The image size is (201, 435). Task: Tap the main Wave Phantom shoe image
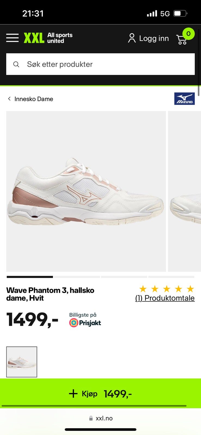click(86, 191)
